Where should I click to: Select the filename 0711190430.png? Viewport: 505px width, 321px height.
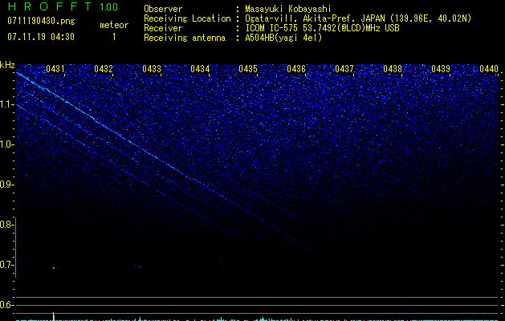41,21
